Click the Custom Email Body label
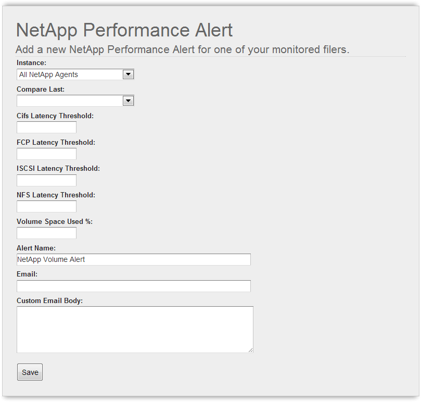The width and height of the screenshot is (421, 402). [49, 300]
